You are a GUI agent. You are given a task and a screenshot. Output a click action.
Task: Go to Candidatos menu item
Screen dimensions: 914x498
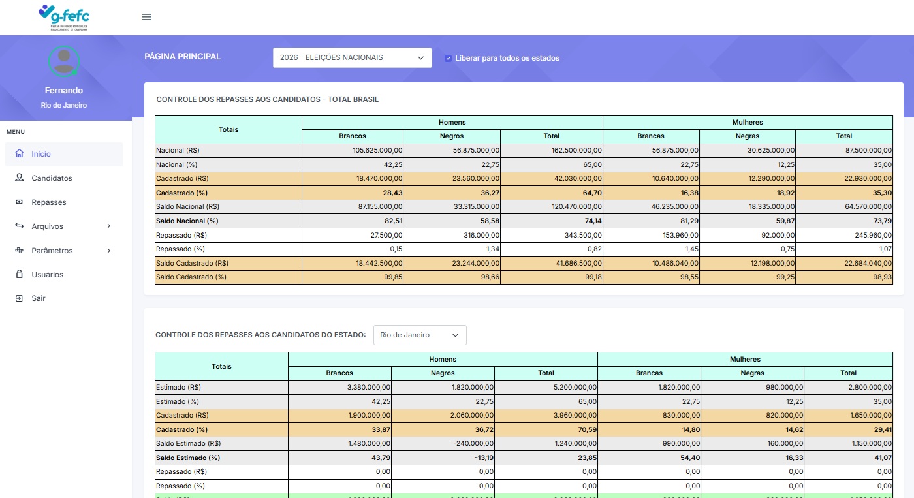click(x=52, y=178)
